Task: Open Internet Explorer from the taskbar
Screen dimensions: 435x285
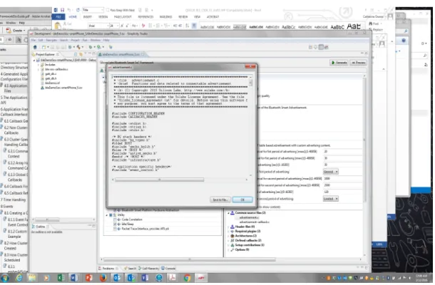Action: (x=19, y=277)
